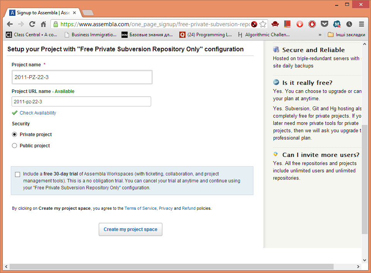Screen dimensions: 371x273
Task: Click the Is it really free? heading
Action: point(307,83)
